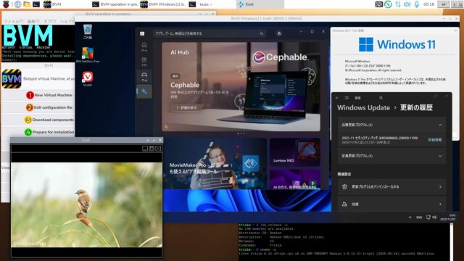Click ENG language indicator in Windows tray
Image resolution: width=464 pixels, height=261 pixels.
click(419, 217)
